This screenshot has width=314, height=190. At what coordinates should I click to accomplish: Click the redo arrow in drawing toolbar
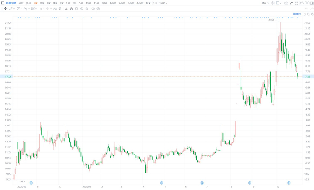(312, 9)
